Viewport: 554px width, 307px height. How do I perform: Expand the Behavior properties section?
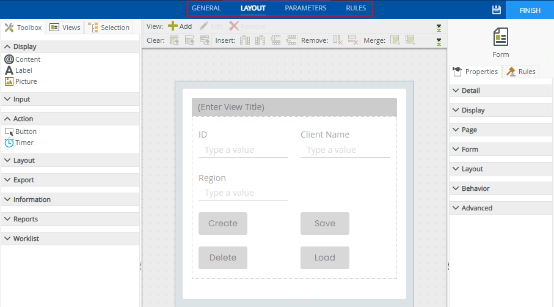[475, 188]
